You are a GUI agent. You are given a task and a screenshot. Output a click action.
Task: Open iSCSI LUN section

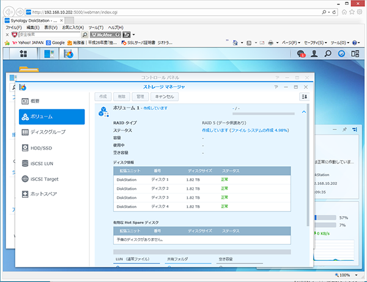point(51,163)
